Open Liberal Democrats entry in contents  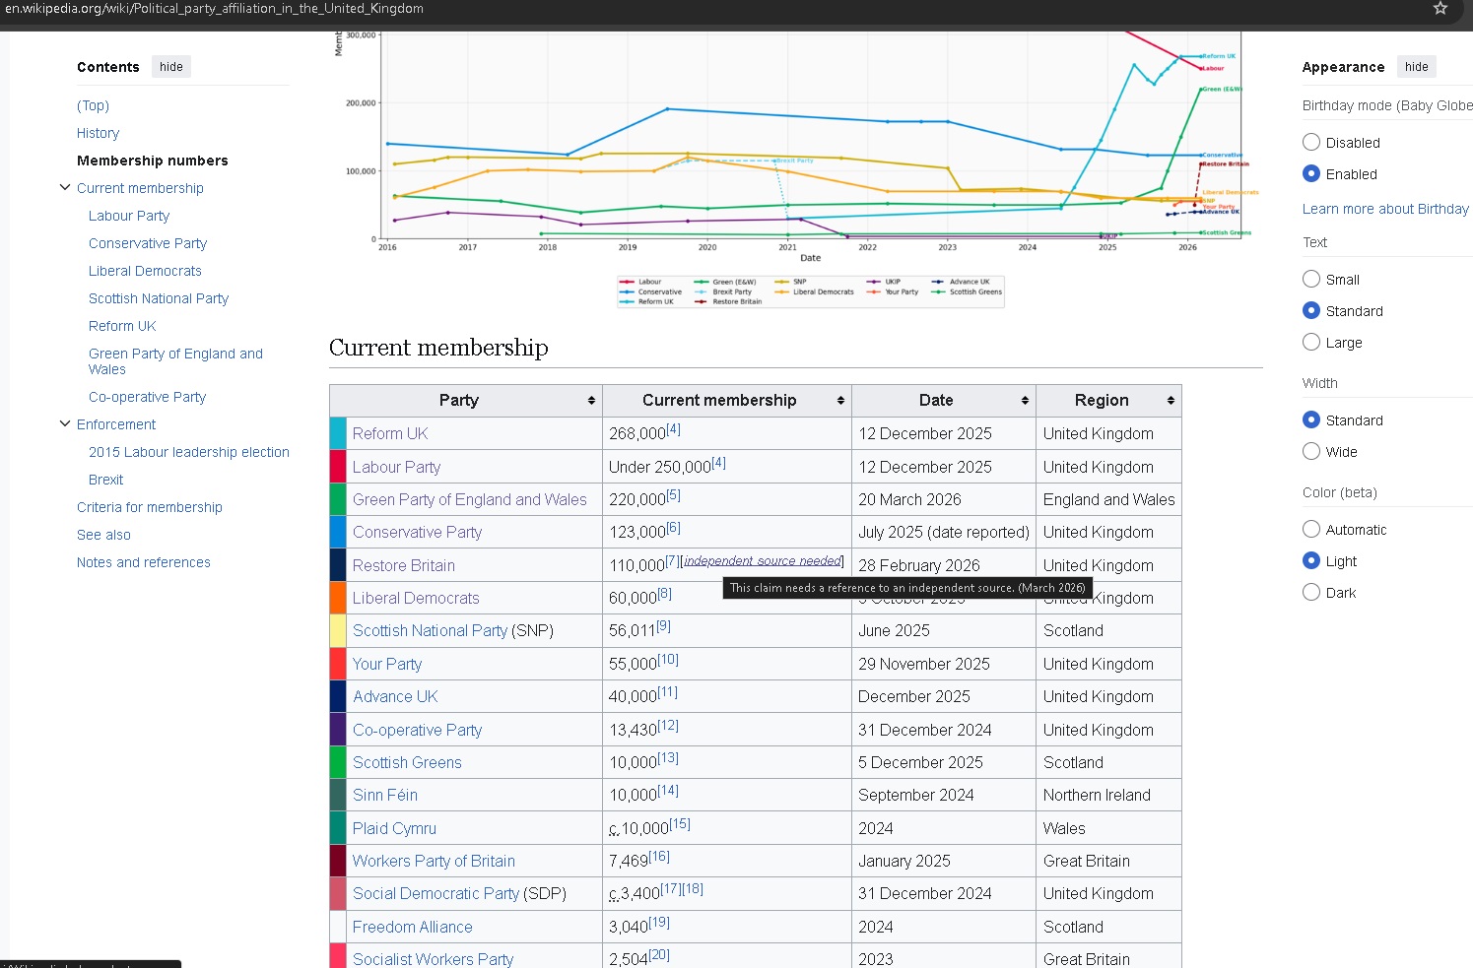[x=145, y=271]
